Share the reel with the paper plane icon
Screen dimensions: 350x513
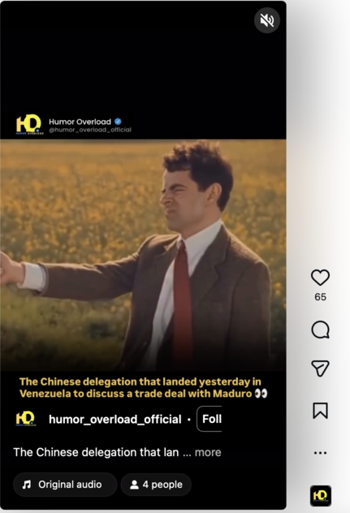point(320,369)
